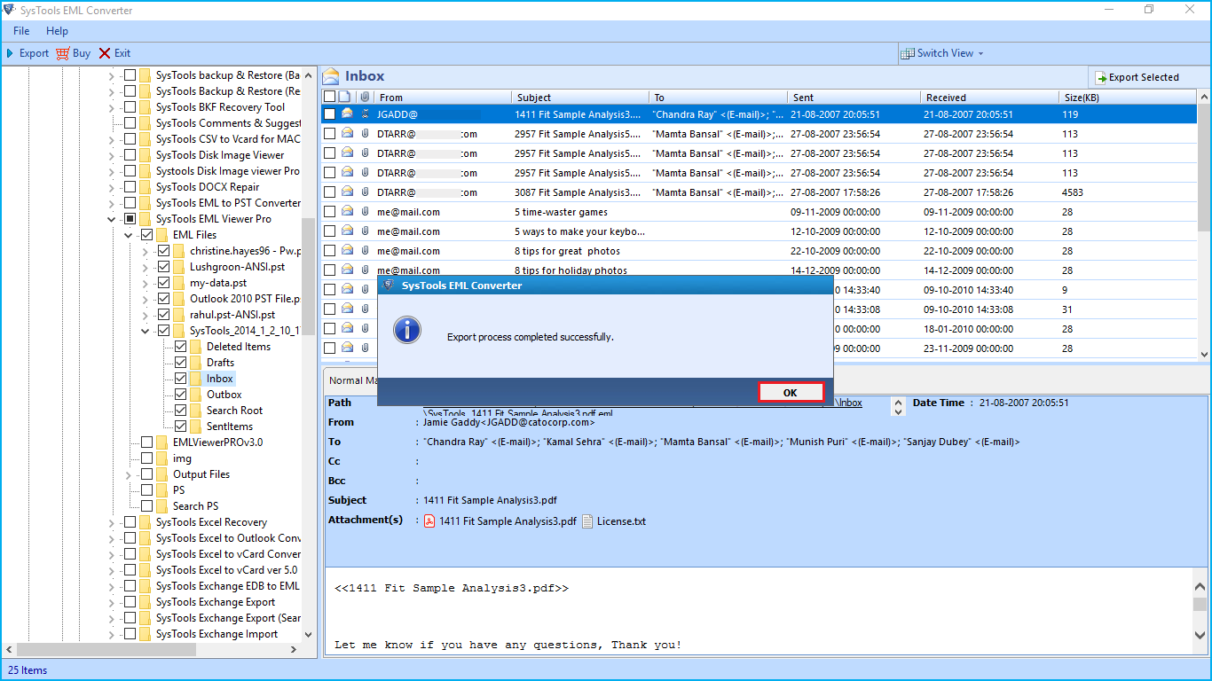Click the message body vertical scrollbar thumb
This screenshot has height=681, width=1212.
[x=1200, y=604]
